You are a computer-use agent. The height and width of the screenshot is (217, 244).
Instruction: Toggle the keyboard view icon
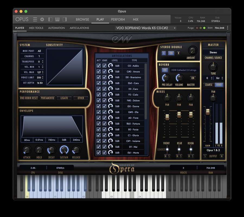(57, 19)
